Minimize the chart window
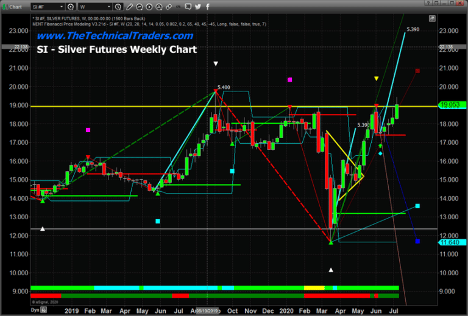468x316 pixels. 444,3
